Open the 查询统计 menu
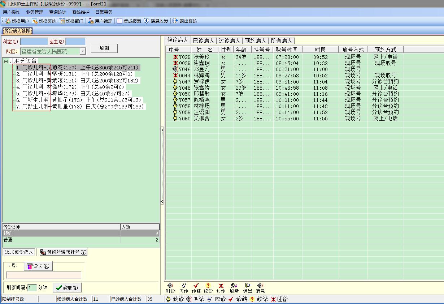This screenshot has width=444, height=304. (57, 12)
